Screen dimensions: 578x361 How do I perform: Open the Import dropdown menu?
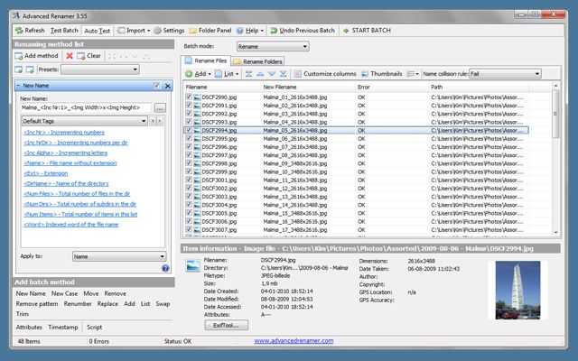click(134, 31)
